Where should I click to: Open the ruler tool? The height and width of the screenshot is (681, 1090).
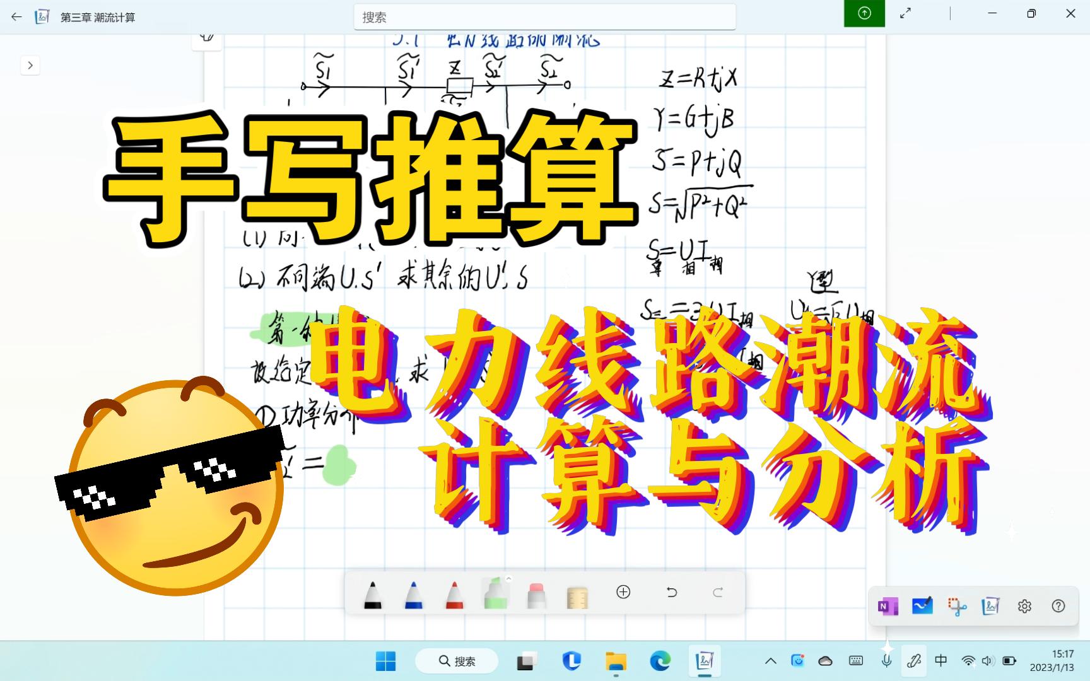[x=577, y=593]
